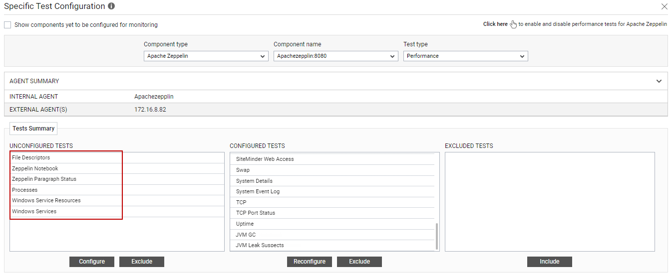Select System Details configured test
Image resolution: width=672 pixels, height=275 pixels.
pyautogui.click(x=333, y=181)
